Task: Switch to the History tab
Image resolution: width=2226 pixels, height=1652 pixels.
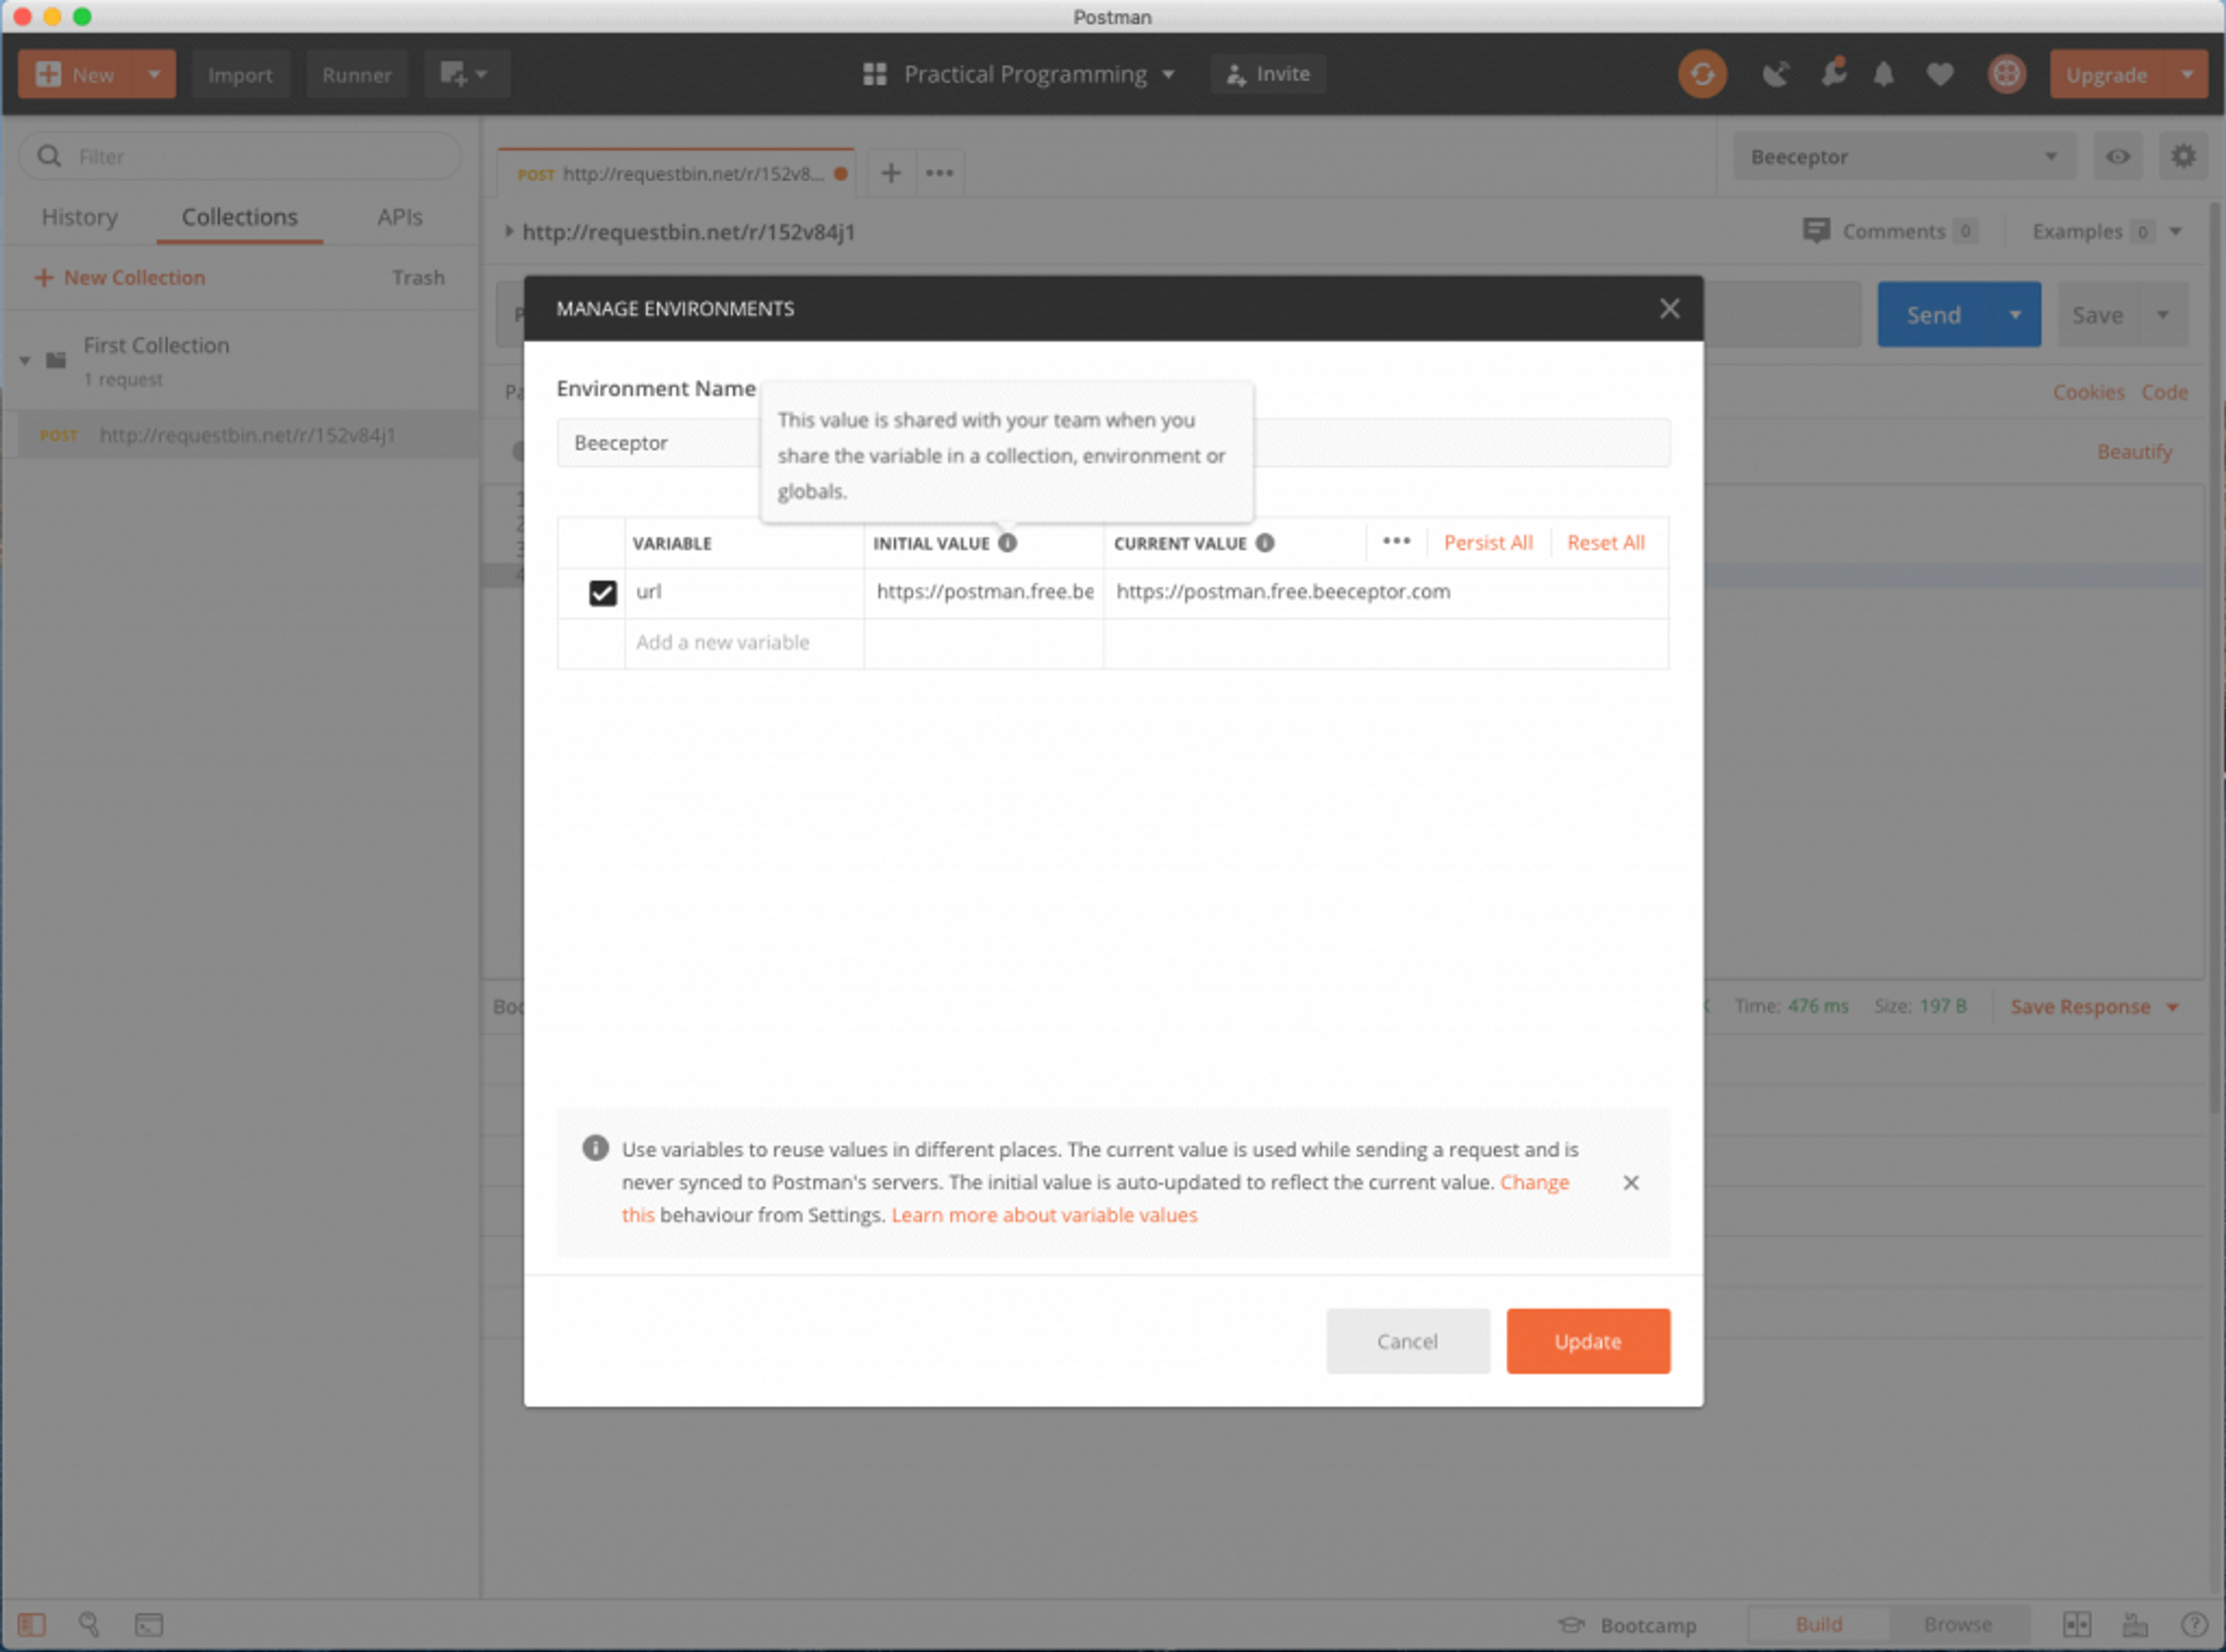Action: pyautogui.click(x=79, y=217)
